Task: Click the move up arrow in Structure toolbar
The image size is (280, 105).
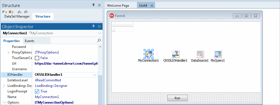Action: (x=20, y=12)
